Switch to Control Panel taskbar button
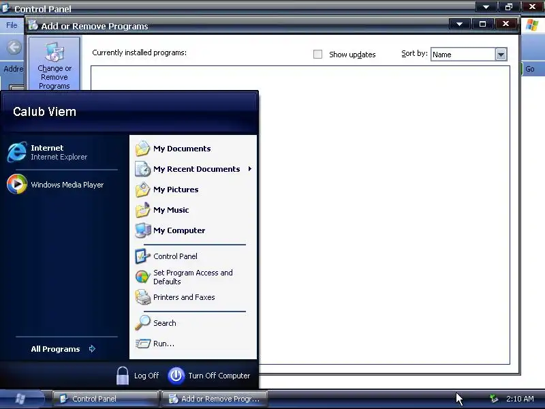 click(106, 399)
